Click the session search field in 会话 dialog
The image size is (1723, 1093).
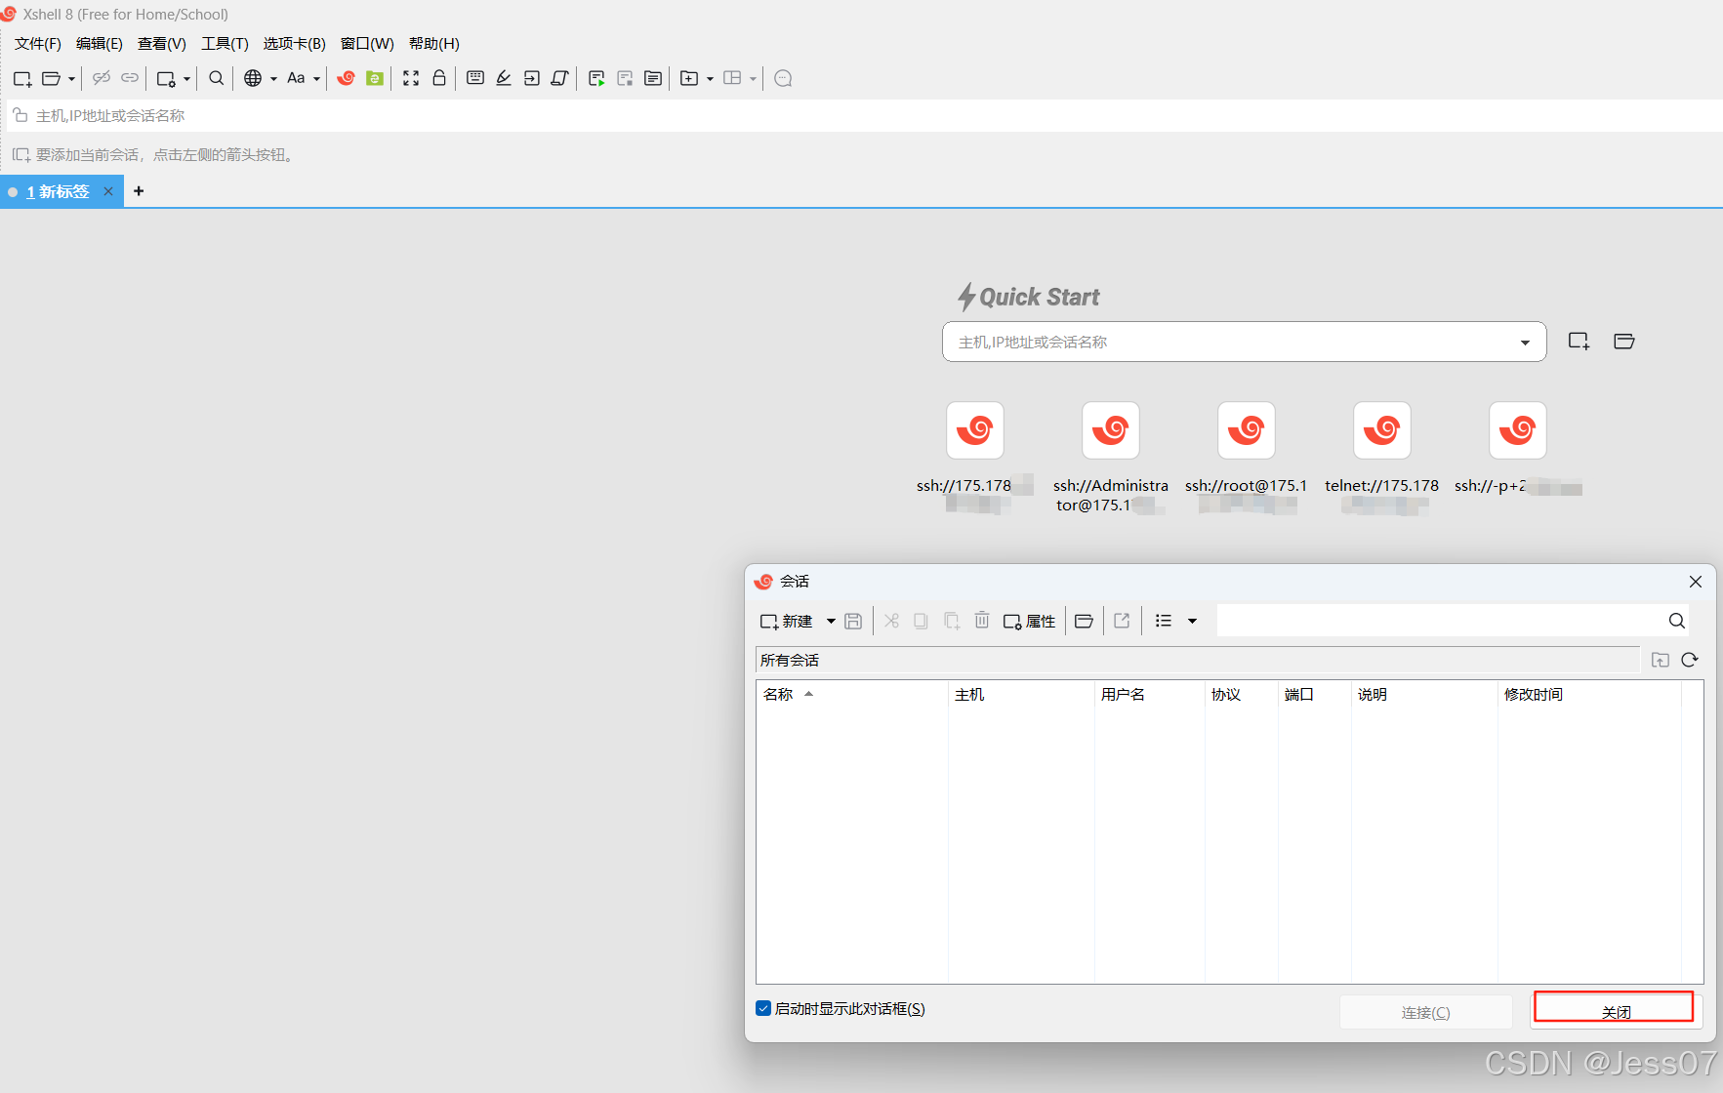click(x=1440, y=621)
